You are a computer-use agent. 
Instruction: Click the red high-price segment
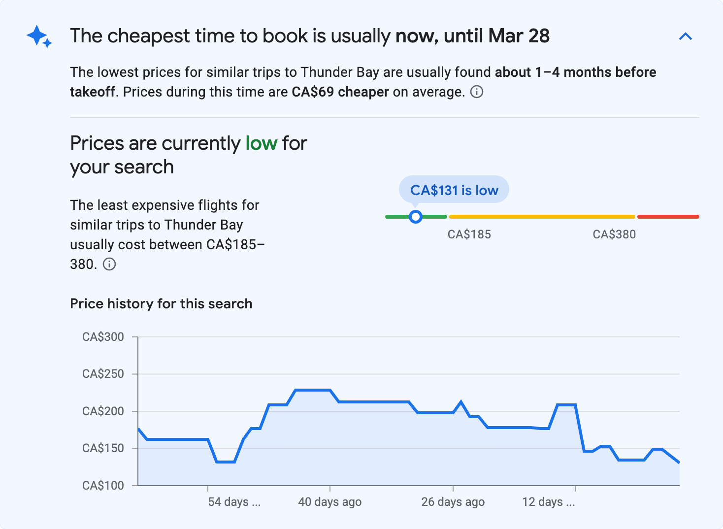pos(668,216)
